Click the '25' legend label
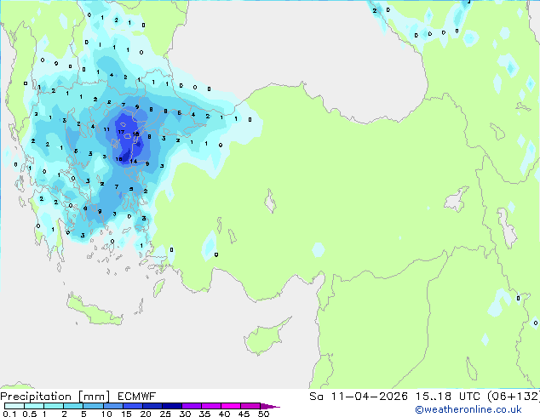 [x=165, y=414]
